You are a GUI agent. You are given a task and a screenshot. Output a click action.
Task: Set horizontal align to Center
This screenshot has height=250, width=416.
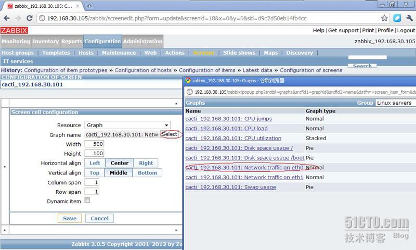120,163
